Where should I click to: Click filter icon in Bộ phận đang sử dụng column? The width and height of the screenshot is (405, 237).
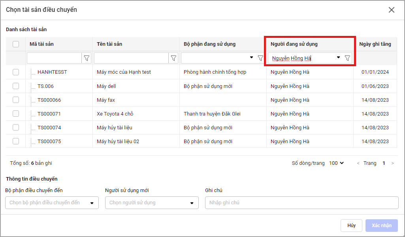260,58
